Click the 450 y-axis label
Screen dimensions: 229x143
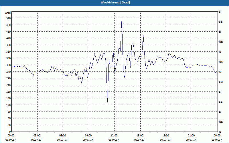point(9,32)
